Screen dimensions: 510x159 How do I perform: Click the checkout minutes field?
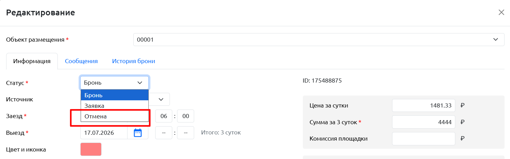point(186,133)
